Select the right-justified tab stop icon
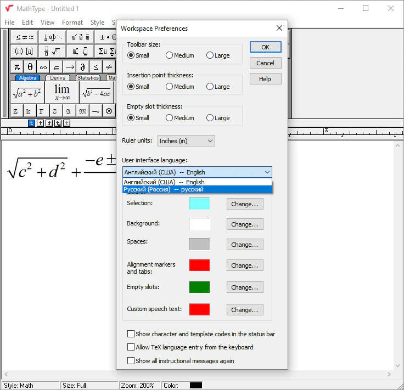 49,123
